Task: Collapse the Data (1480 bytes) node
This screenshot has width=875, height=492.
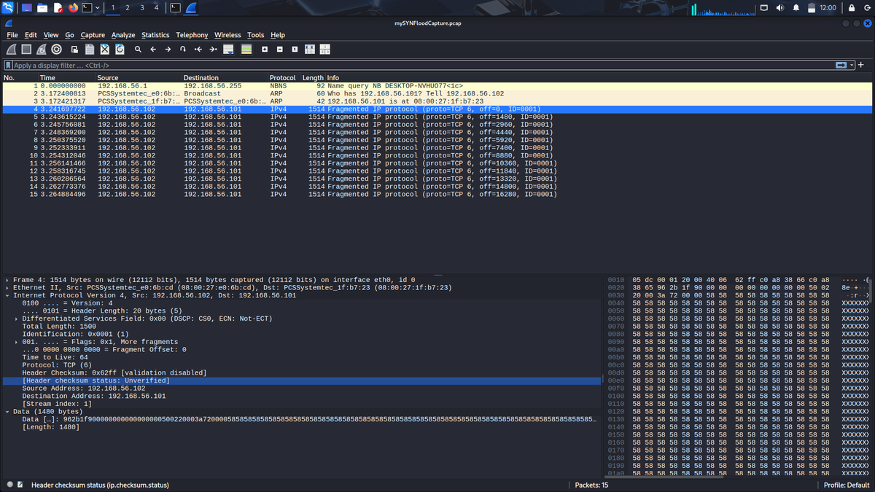Action: 7,412
